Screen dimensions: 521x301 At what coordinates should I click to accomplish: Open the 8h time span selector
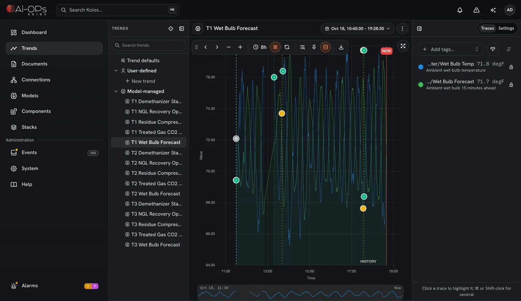tap(260, 47)
